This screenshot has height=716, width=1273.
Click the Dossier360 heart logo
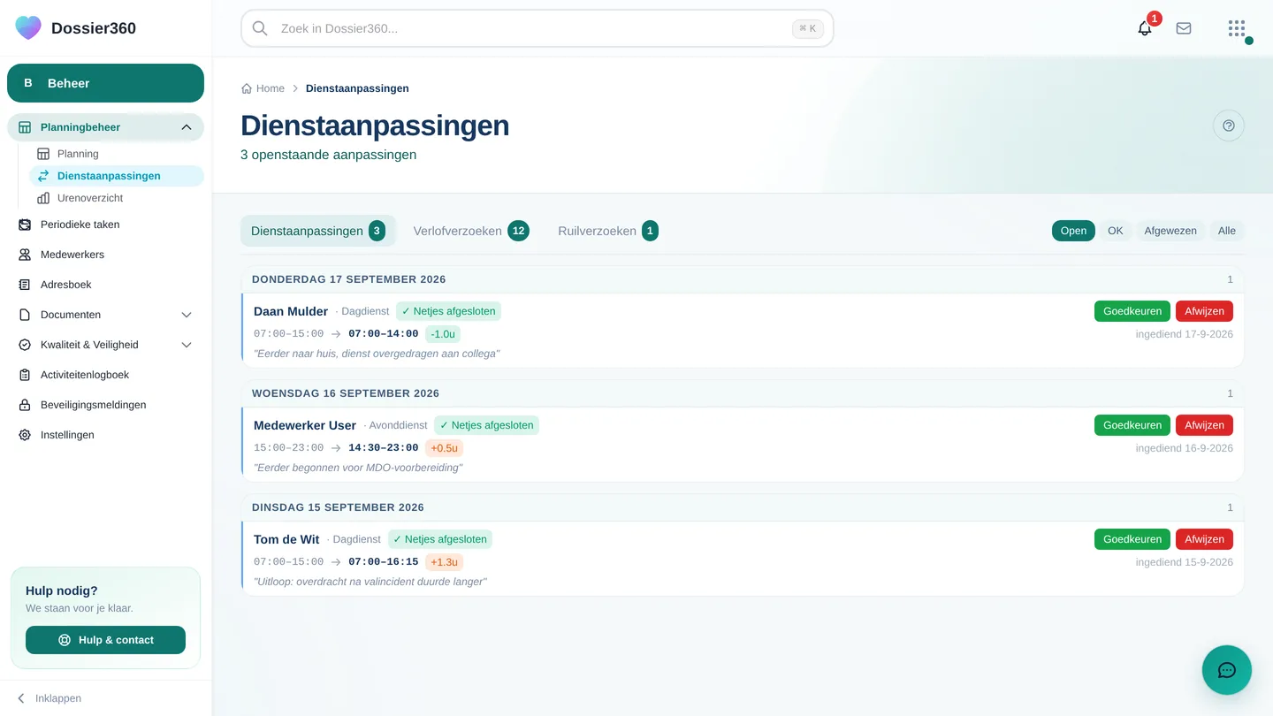(28, 28)
